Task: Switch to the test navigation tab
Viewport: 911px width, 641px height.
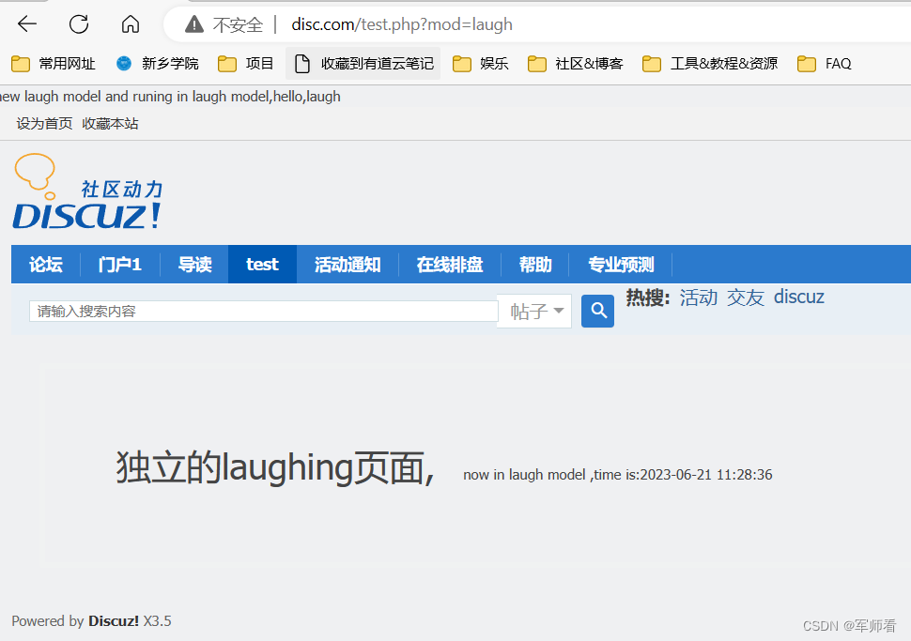Action: click(x=262, y=264)
